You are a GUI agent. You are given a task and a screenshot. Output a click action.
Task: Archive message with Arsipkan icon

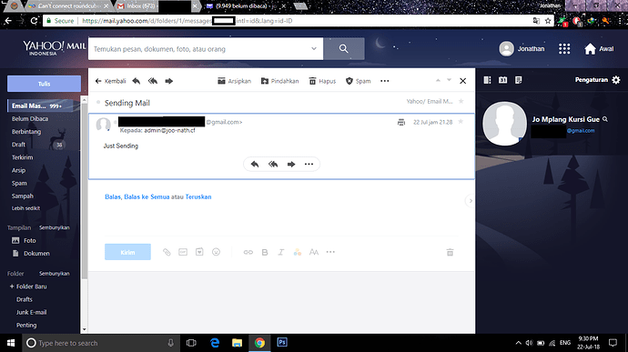(234, 81)
